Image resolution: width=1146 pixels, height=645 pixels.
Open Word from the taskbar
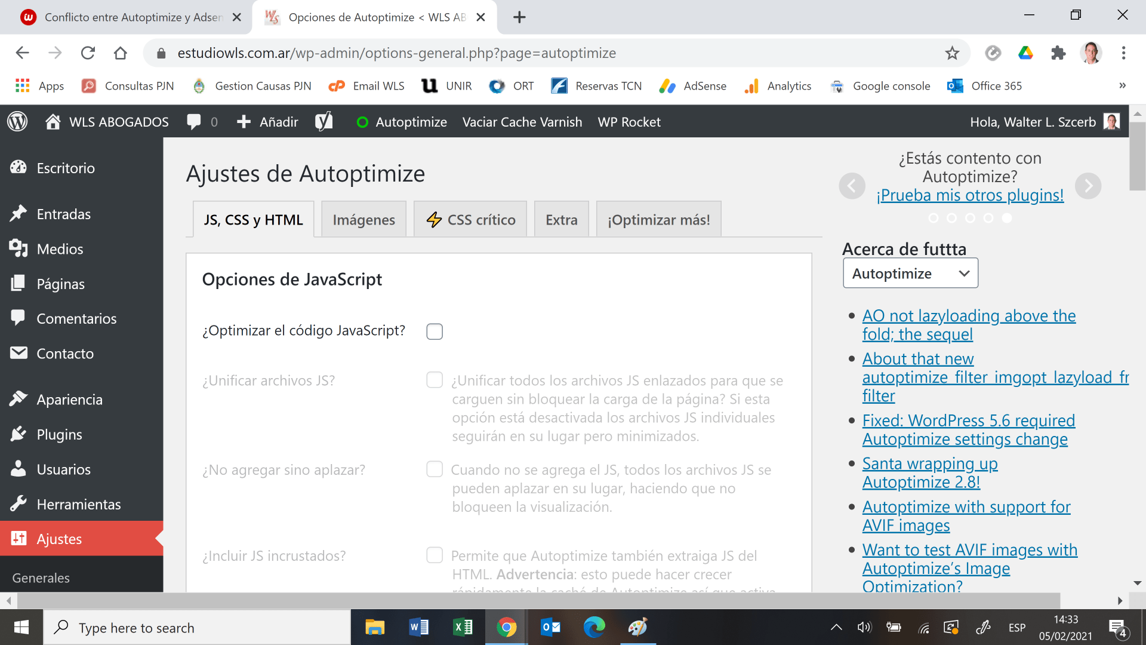click(x=418, y=628)
